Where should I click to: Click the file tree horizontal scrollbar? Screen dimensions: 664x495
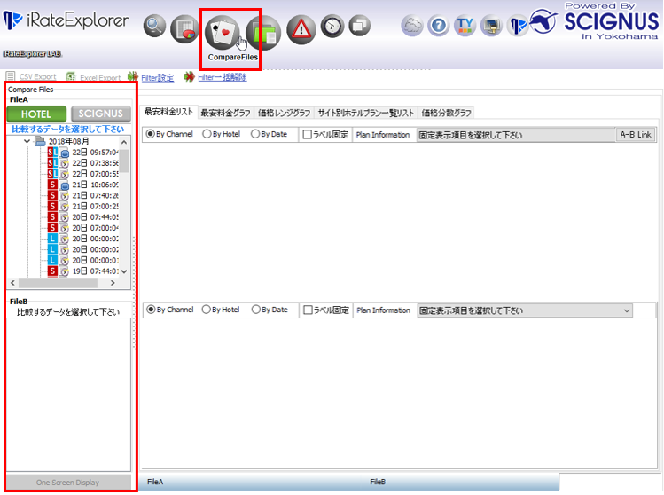[69, 283]
